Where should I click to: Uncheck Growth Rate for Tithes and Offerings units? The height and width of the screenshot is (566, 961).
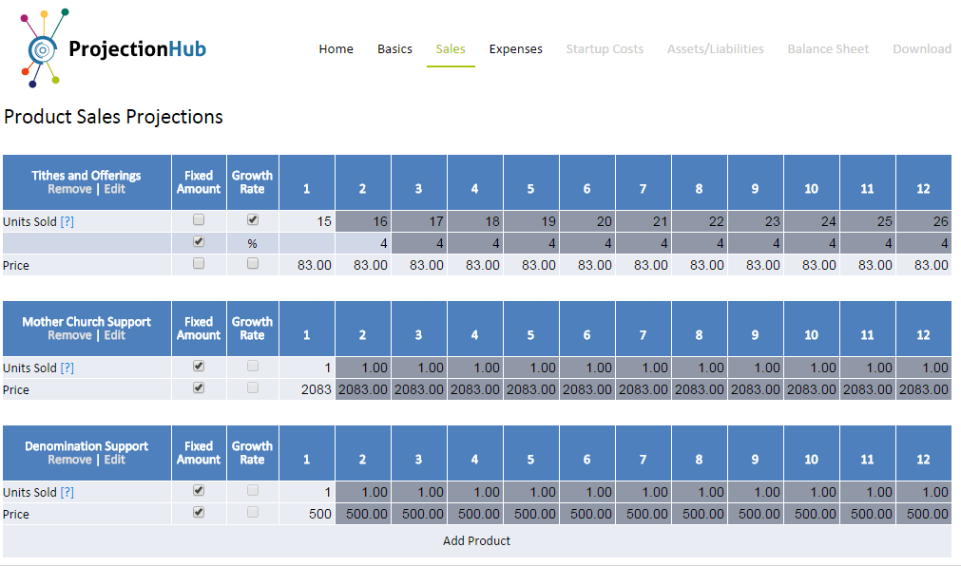point(252,220)
